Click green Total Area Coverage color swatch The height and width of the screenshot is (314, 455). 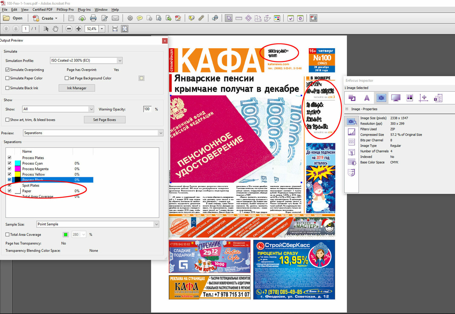tap(66, 235)
